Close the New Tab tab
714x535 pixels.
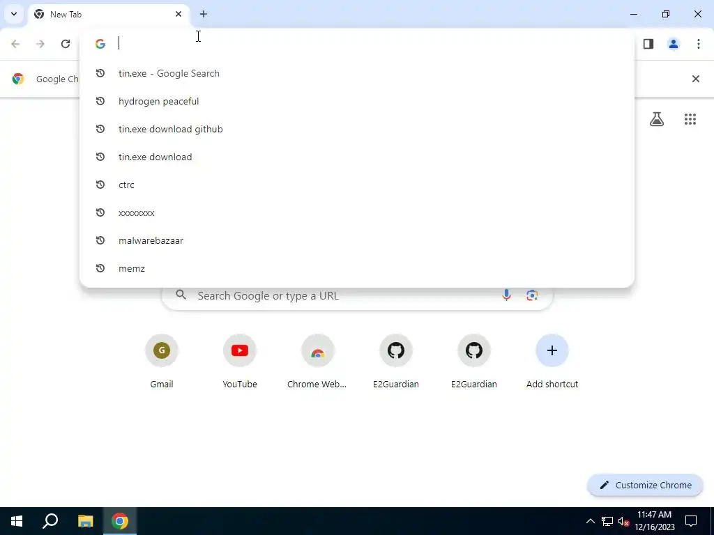tap(178, 14)
